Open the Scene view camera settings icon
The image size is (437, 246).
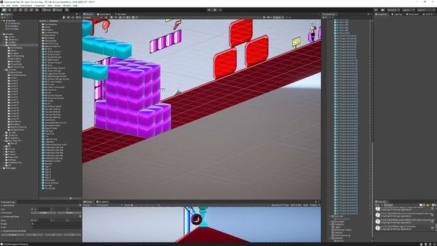[268, 17]
